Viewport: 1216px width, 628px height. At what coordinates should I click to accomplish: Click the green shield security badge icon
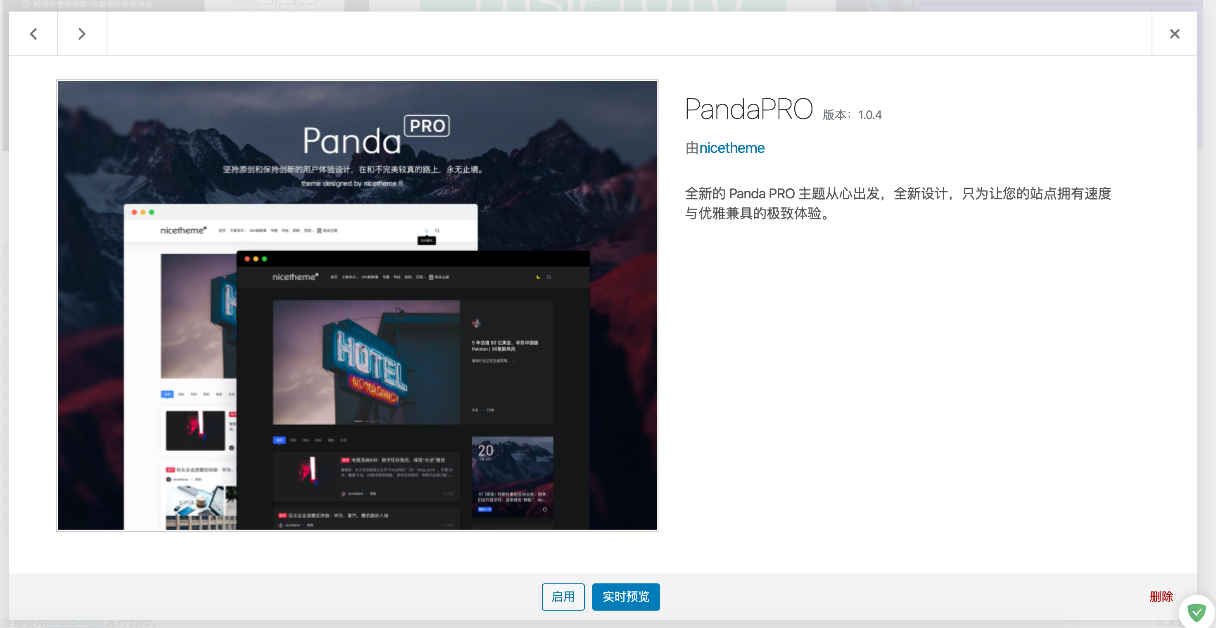[1196, 613]
